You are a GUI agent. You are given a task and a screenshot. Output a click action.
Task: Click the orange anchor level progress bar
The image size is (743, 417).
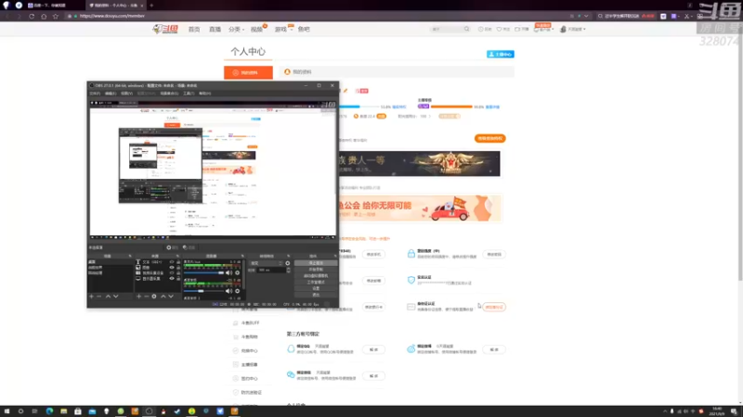point(451,107)
